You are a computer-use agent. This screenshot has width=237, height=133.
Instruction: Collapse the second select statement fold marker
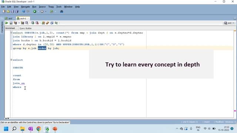click(x=11, y=60)
